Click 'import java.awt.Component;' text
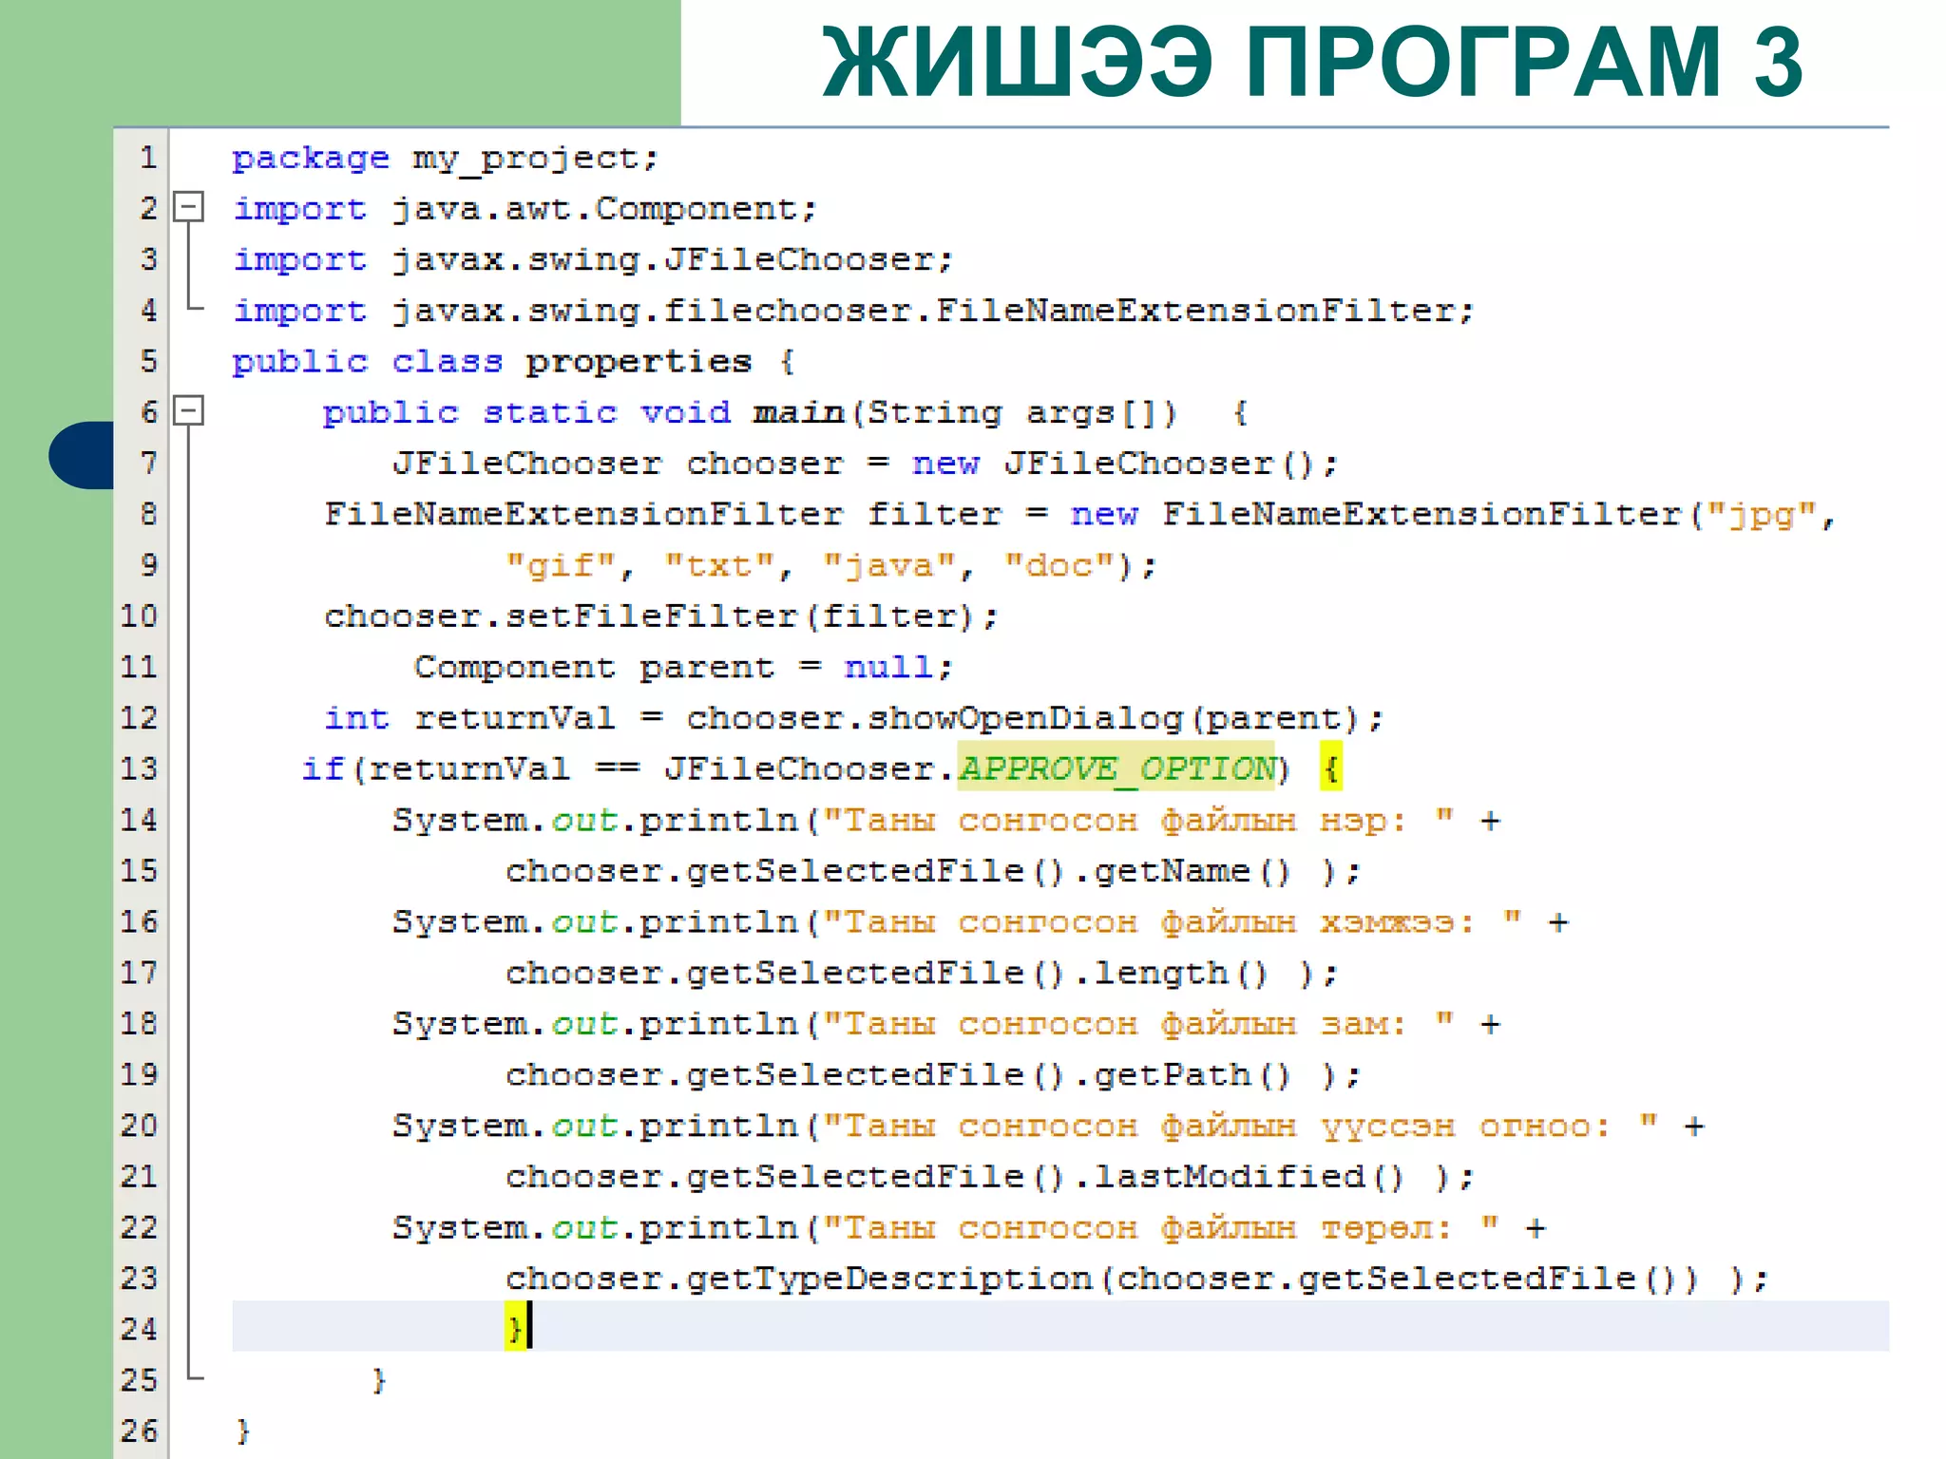Viewport: 1946px width, 1459px height. pos(525,209)
